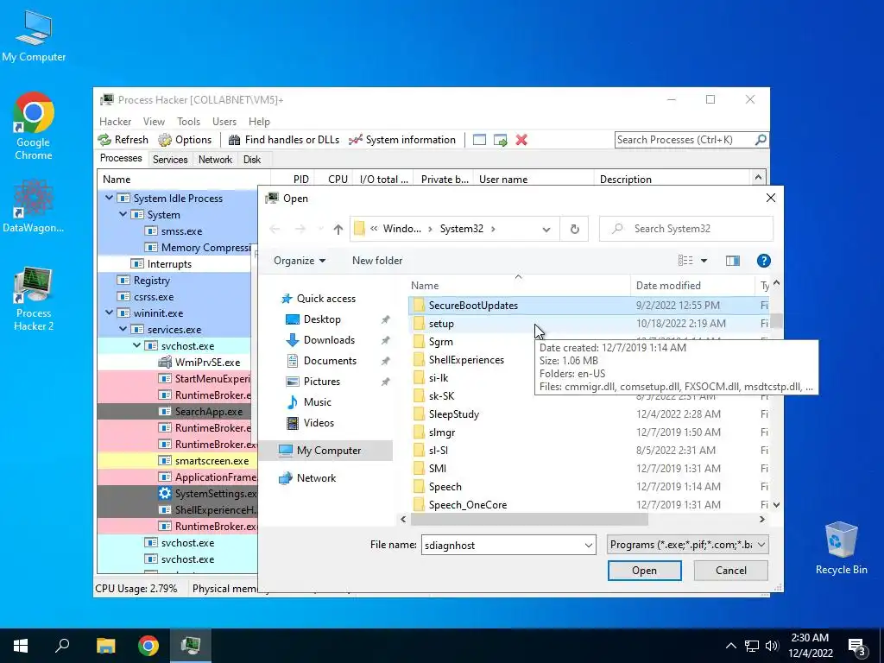The height and width of the screenshot is (663, 884).
Task: Switch to the Network tab
Action: point(215,160)
